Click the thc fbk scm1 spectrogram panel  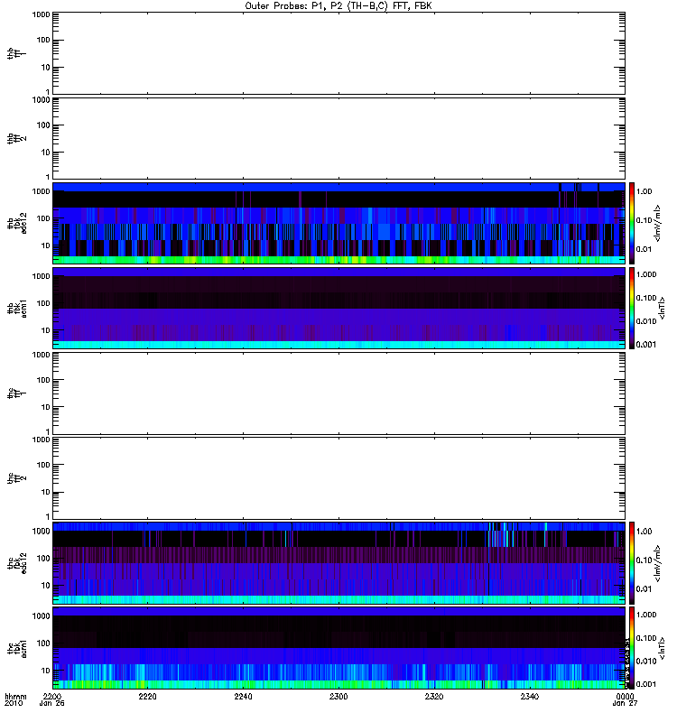[x=338, y=648]
